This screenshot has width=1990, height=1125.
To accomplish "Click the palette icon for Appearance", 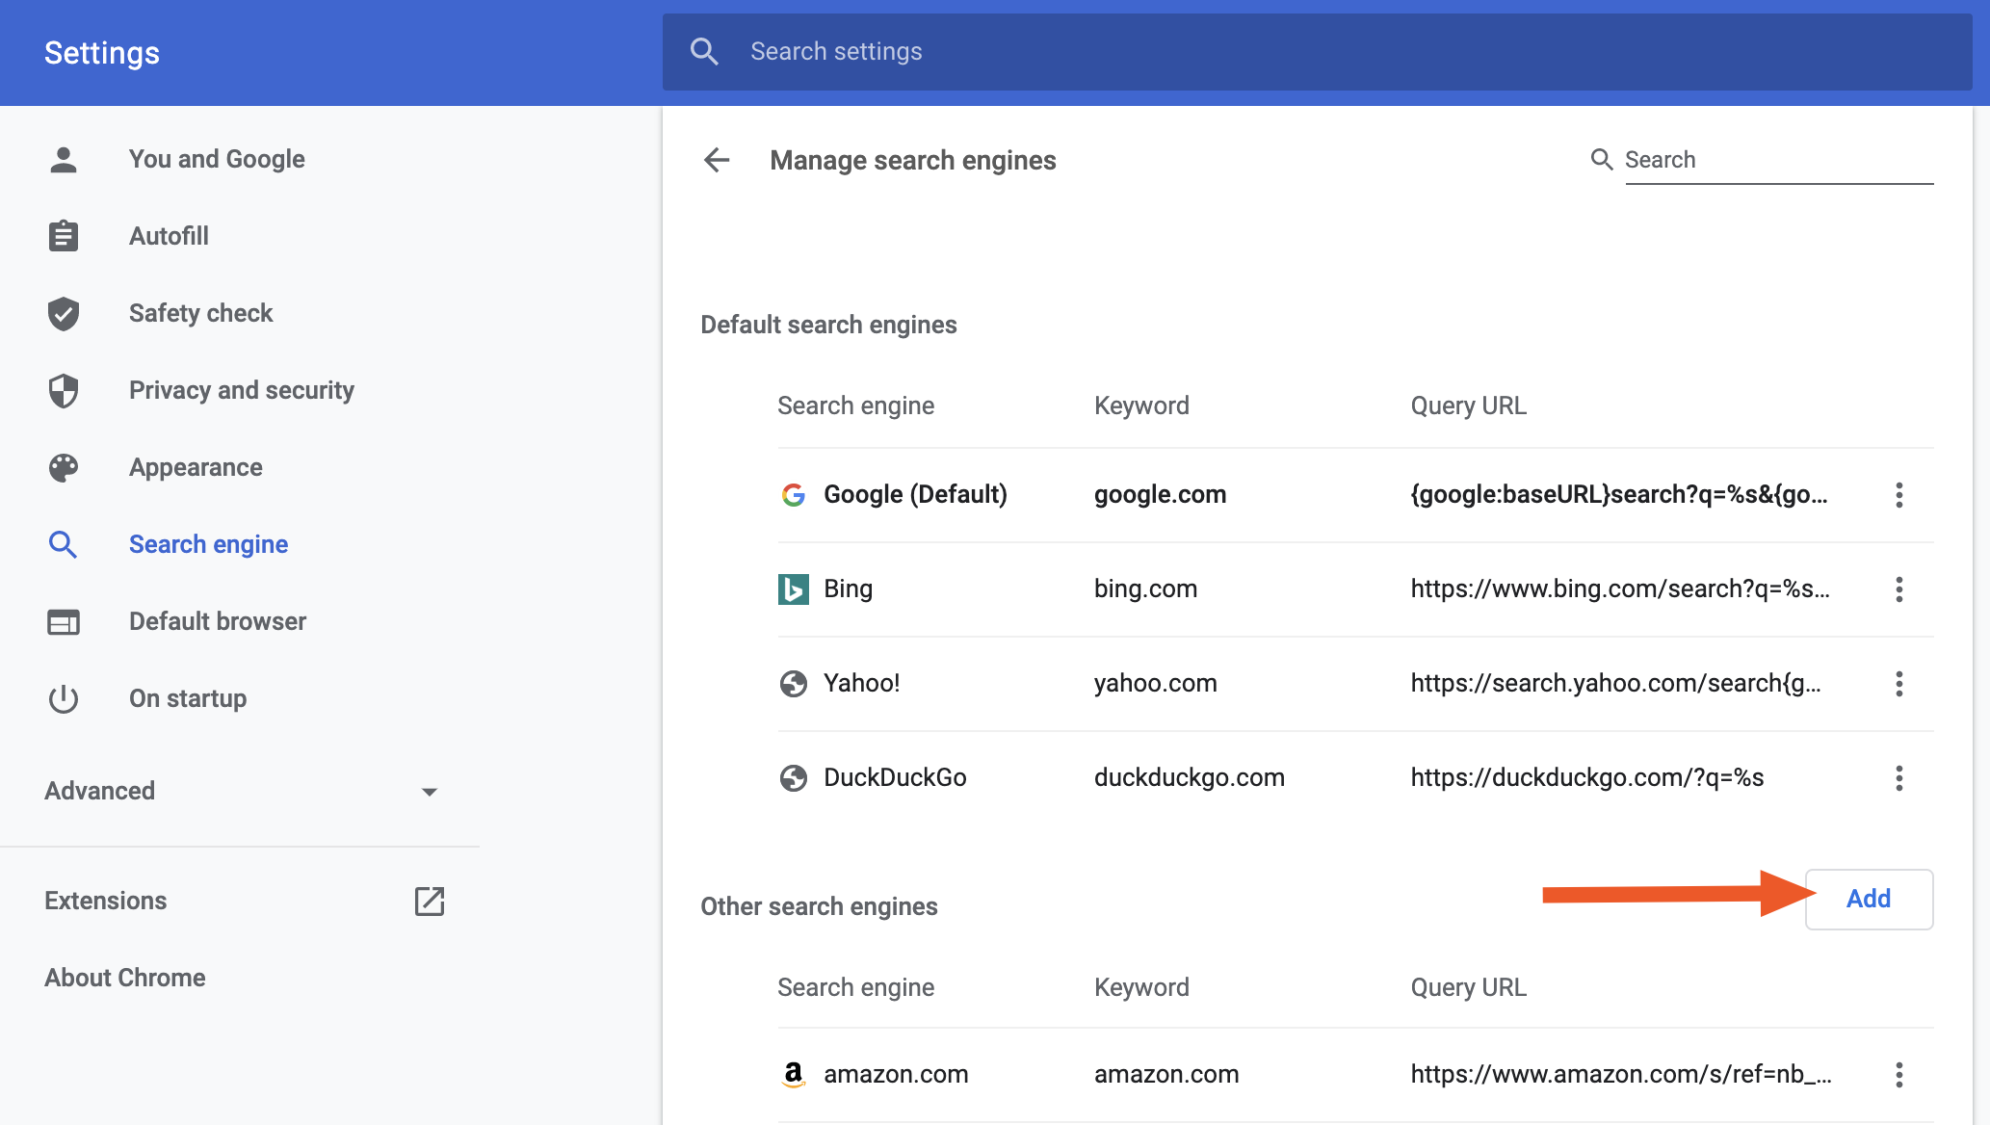I will (x=64, y=467).
